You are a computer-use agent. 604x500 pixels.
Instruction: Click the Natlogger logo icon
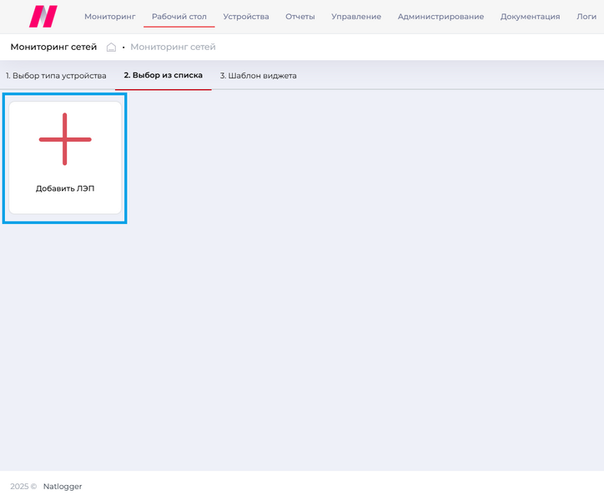tap(43, 17)
